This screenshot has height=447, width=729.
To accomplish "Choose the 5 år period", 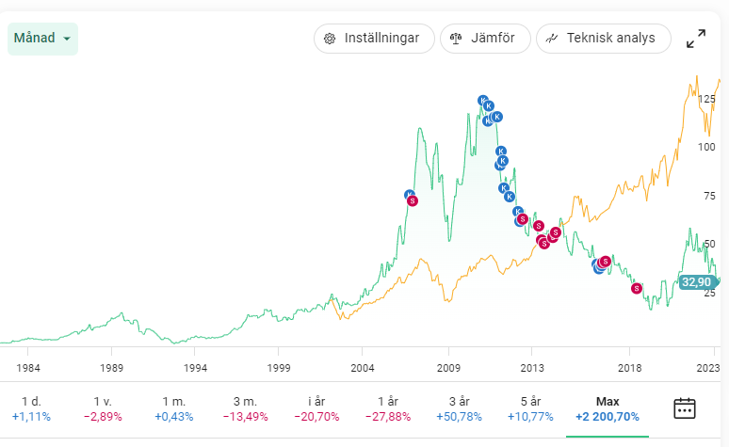I will [530, 408].
